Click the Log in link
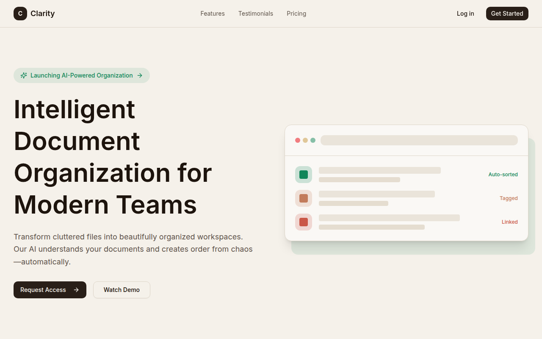Screen dimensions: 542x339 coord(465,13)
